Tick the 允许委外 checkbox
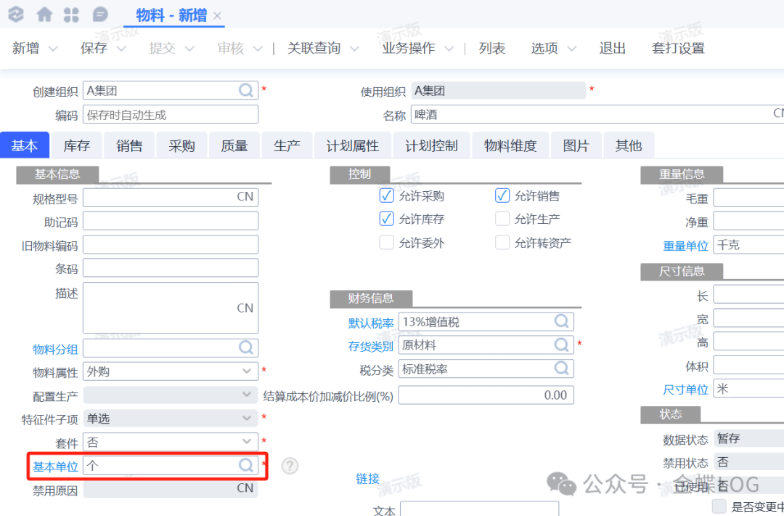This screenshot has width=784, height=516. click(x=386, y=243)
